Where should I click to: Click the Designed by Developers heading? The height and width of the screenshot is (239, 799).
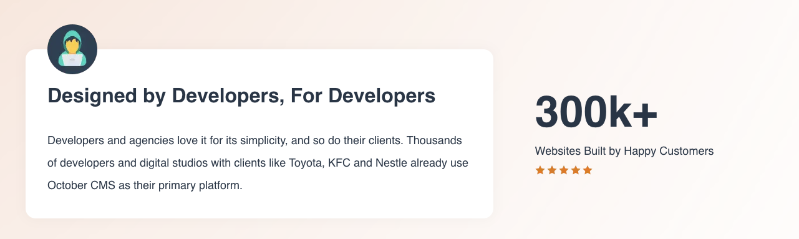(x=241, y=96)
